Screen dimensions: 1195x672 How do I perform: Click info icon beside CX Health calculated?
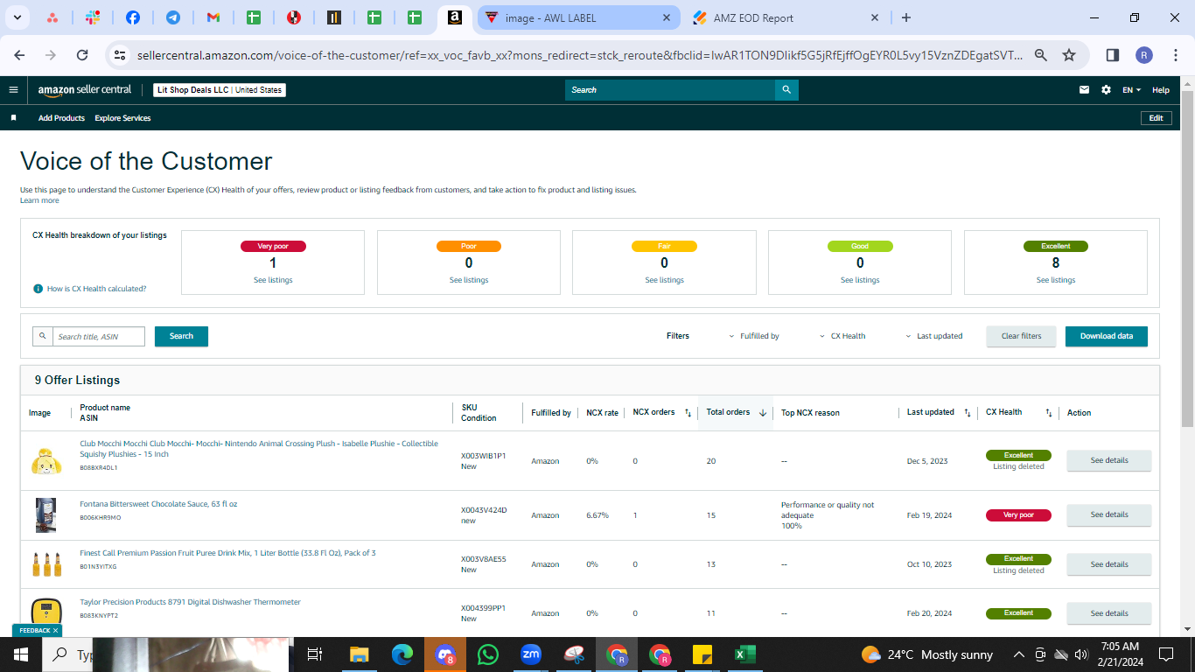pyautogui.click(x=38, y=289)
